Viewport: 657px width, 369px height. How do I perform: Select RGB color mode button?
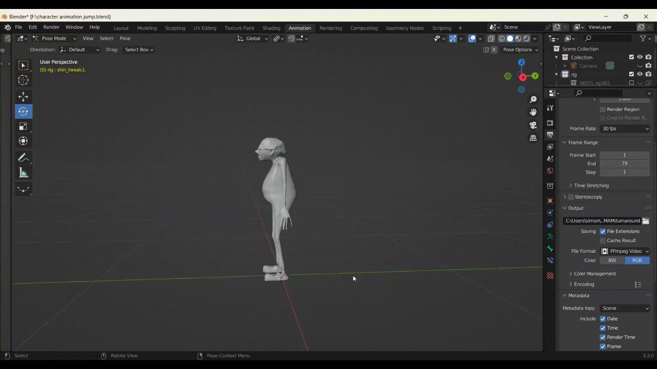click(x=637, y=261)
